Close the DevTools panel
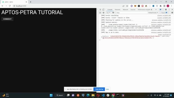 [x=172, y=10]
